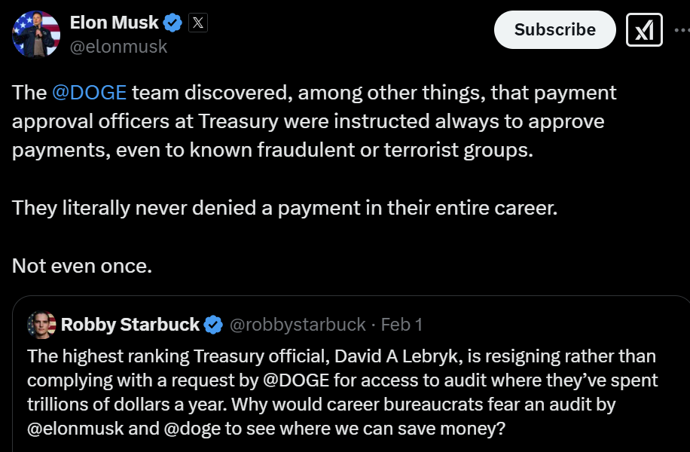Click the @elonmusk handle under the name

tap(118, 47)
